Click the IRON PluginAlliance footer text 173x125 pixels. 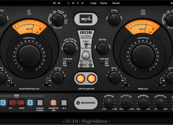coord(86,121)
